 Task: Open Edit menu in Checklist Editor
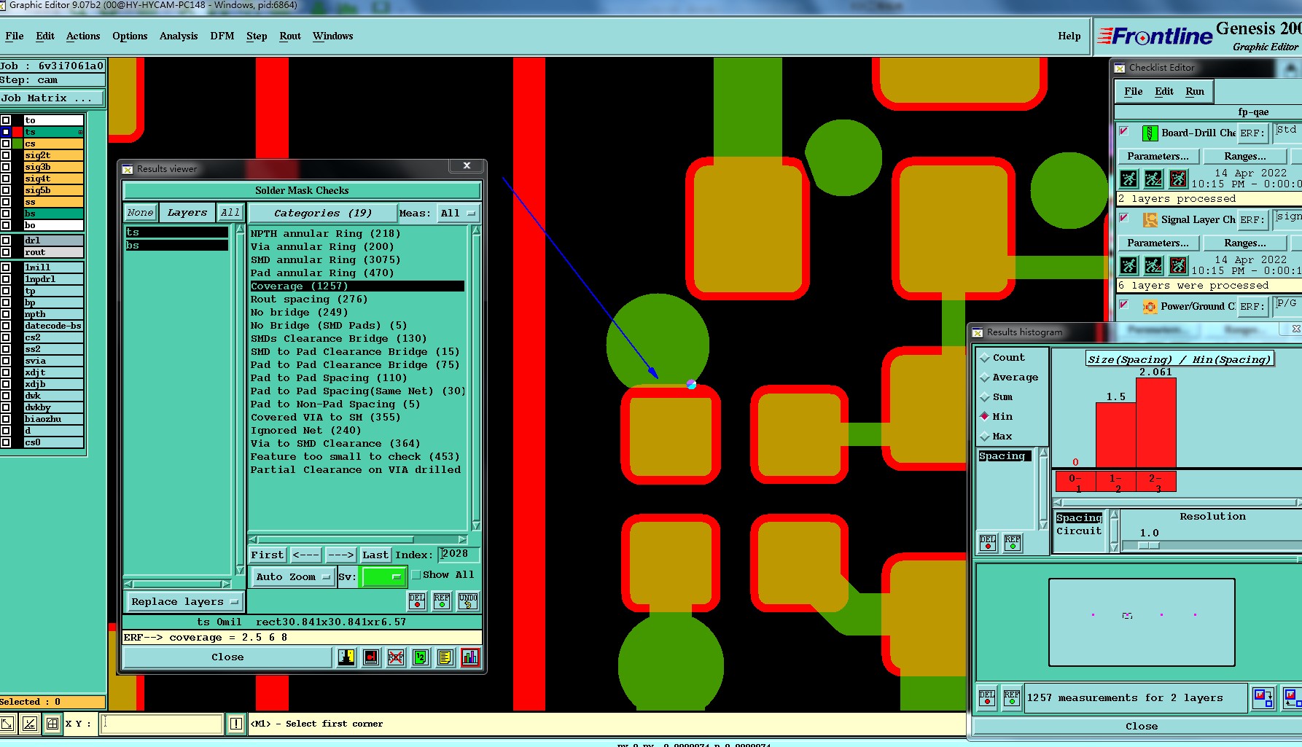click(x=1164, y=91)
